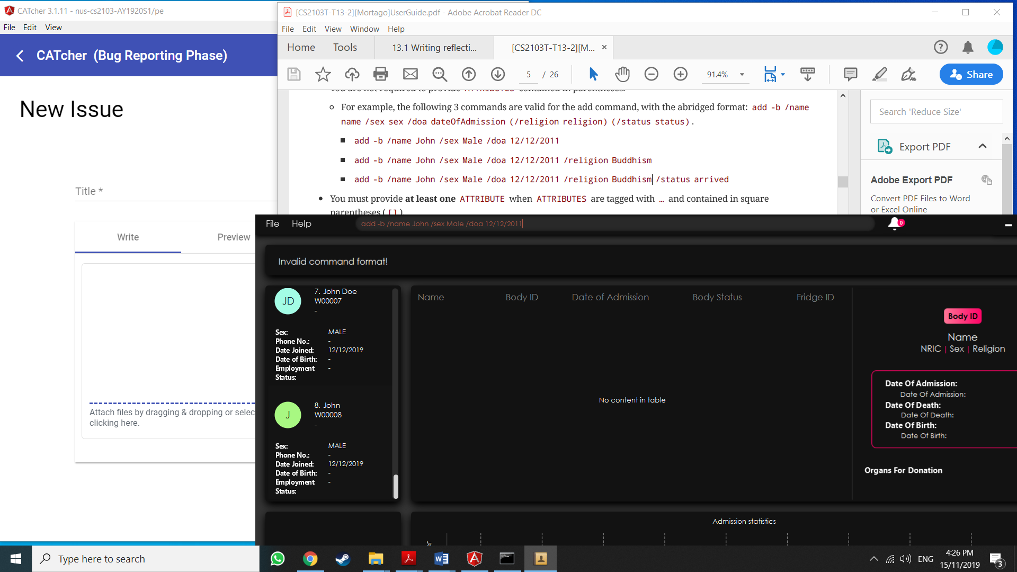Select the Highlight text pen tool

[x=879, y=74]
